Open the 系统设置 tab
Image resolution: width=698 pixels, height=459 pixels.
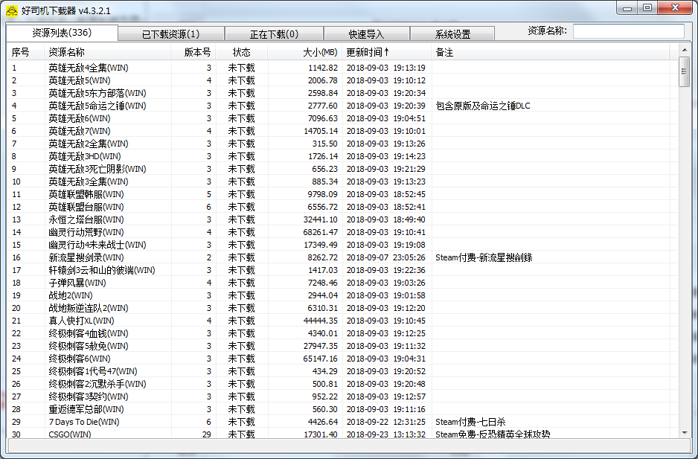[452, 34]
